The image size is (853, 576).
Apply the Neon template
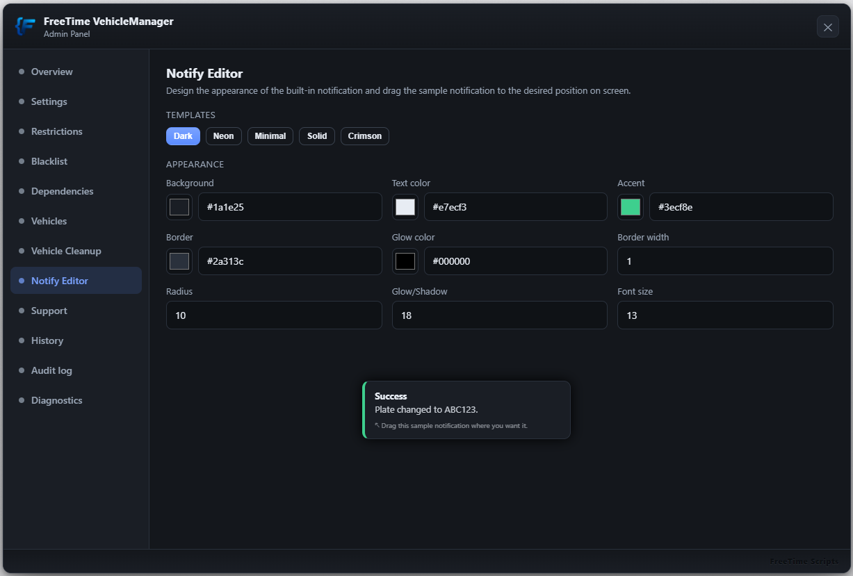pos(223,136)
